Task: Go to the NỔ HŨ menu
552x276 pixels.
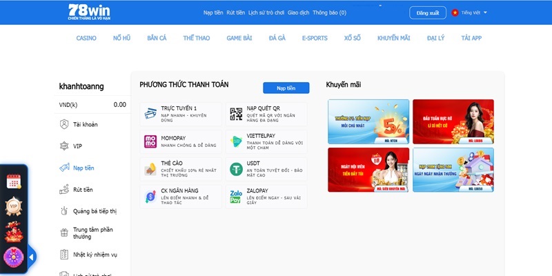Action: pos(122,38)
